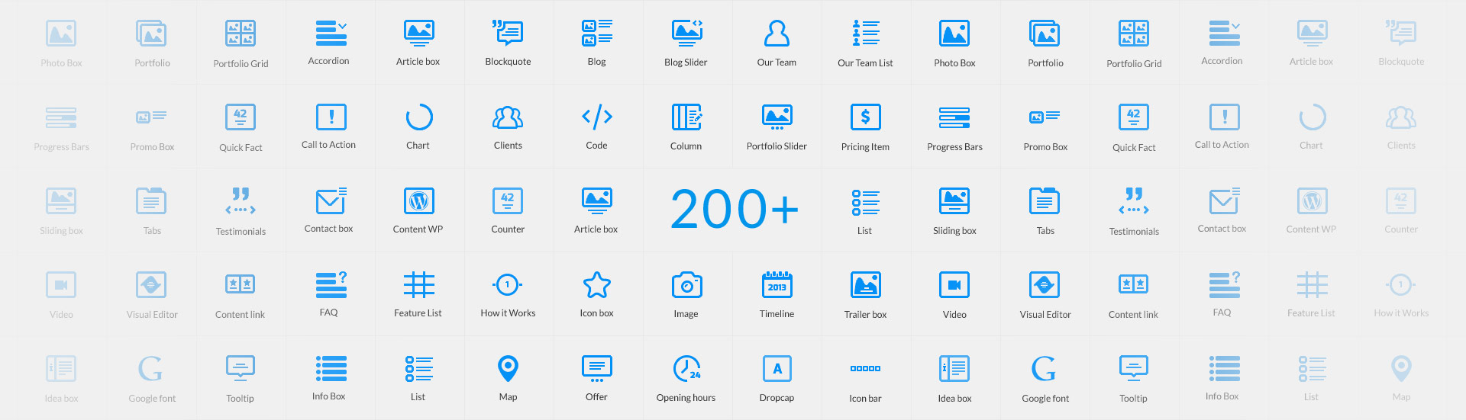The height and width of the screenshot is (420, 1466).
Task: Click the Icon bar element
Action: coord(865,369)
